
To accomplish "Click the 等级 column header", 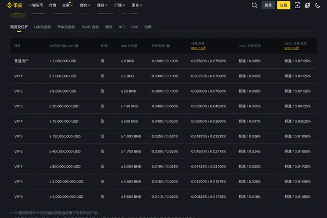I will [17, 46].
